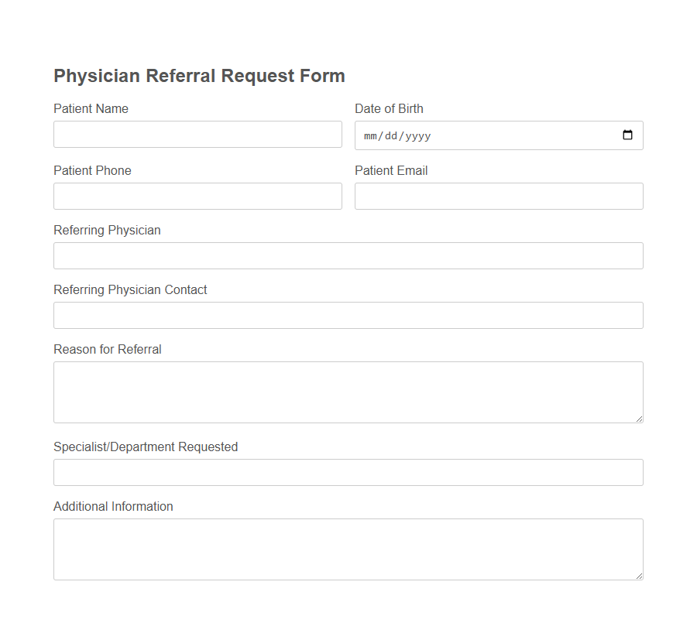Click the Additional Information label
Image resolution: width=697 pixels, height=633 pixels.
(x=113, y=506)
